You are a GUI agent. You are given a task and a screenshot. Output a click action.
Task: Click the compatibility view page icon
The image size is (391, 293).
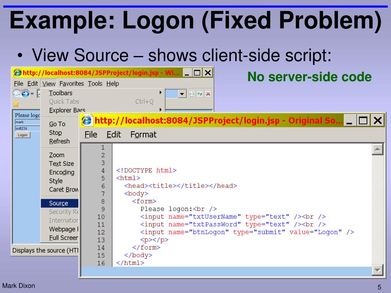tap(192, 94)
